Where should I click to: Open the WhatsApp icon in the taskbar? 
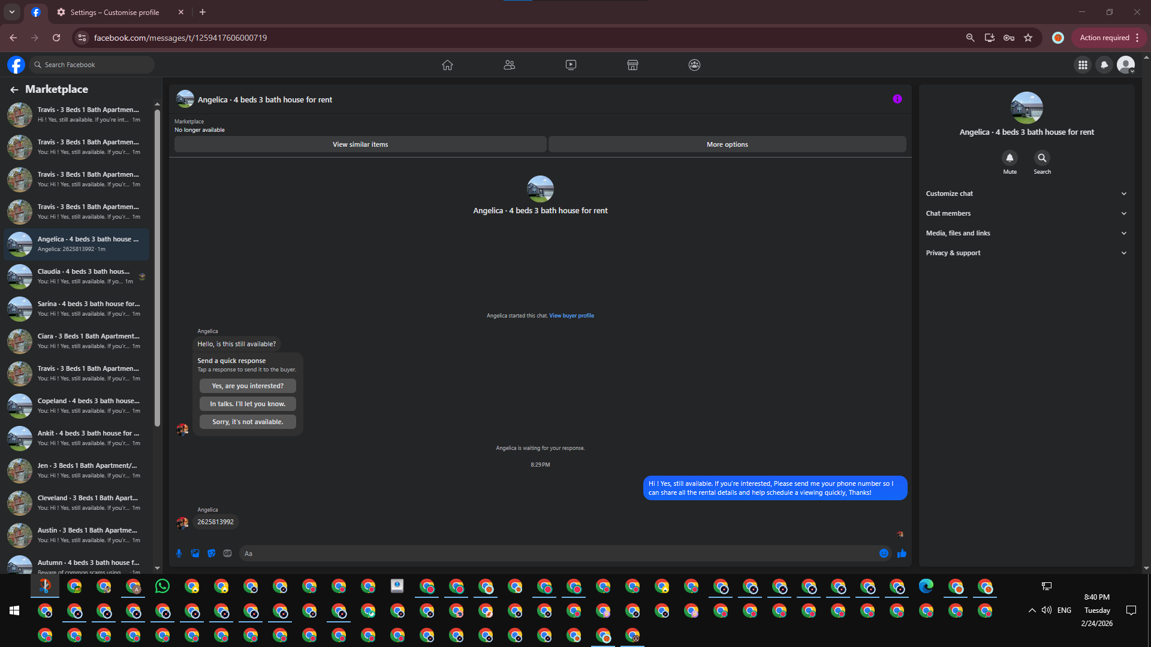point(162,586)
